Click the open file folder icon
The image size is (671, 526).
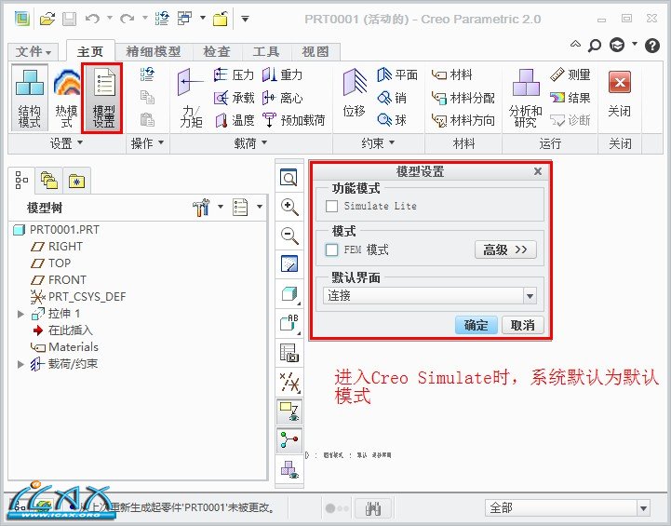[47, 19]
